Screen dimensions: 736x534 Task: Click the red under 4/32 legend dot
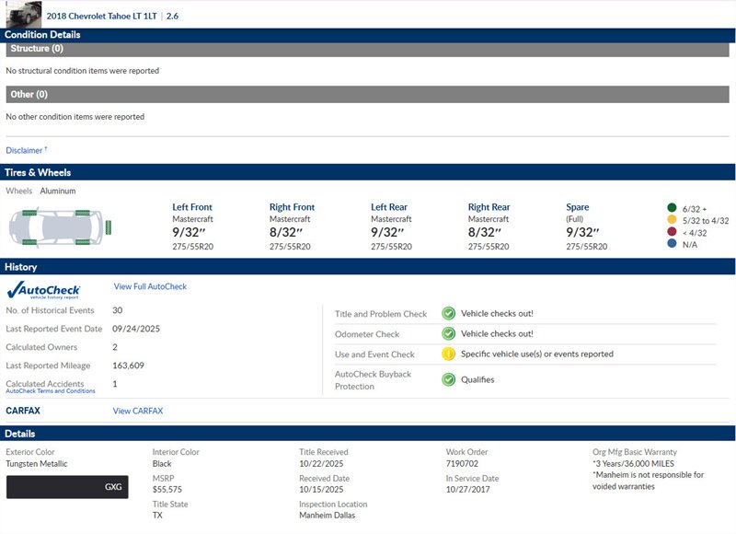(672, 233)
